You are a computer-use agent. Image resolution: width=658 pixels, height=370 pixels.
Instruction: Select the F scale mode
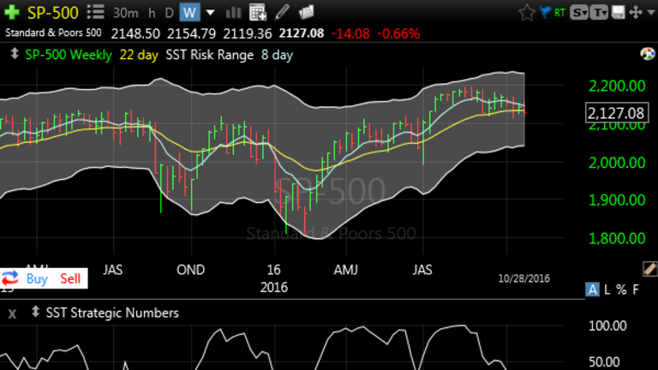(636, 289)
